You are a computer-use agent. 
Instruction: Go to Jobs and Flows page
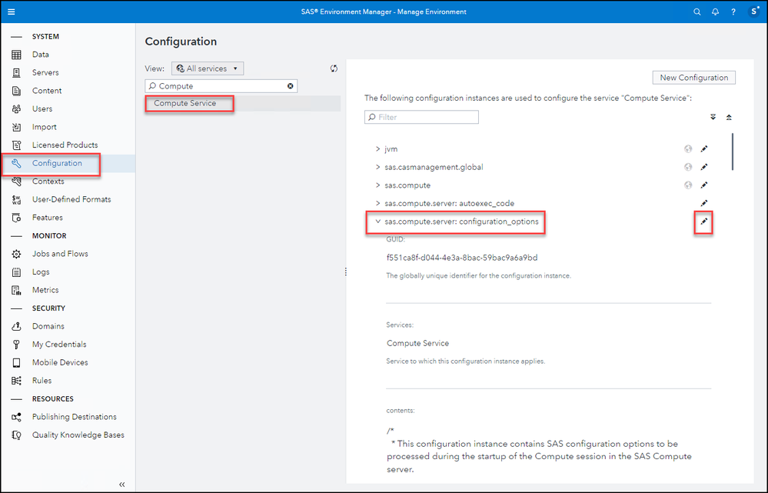[60, 254]
